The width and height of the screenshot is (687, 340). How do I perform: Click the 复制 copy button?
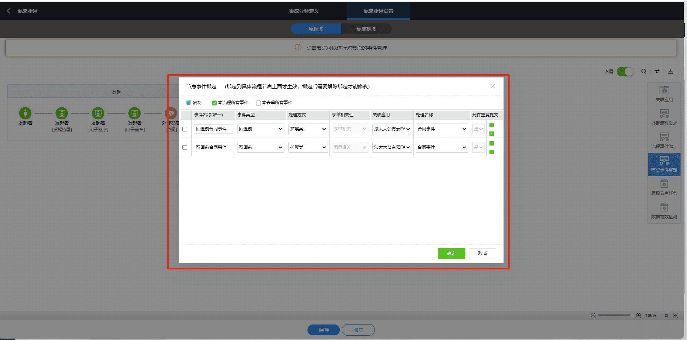tap(194, 103)
